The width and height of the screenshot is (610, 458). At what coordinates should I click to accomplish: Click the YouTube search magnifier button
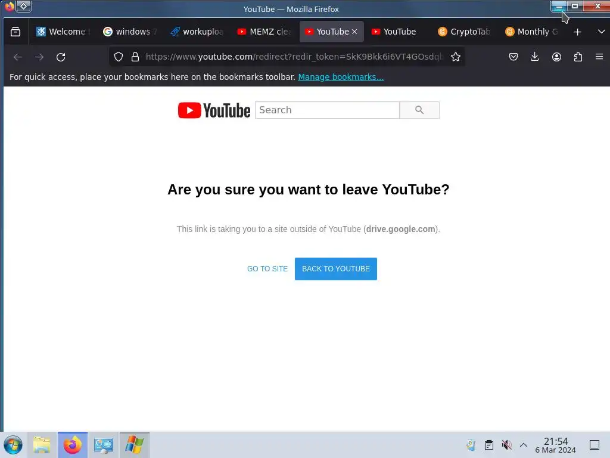[x=419, y=110]
